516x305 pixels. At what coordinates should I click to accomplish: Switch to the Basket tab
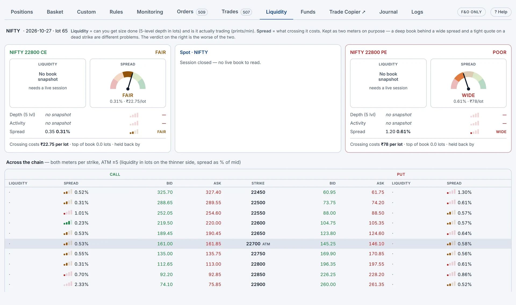[55, 12]
